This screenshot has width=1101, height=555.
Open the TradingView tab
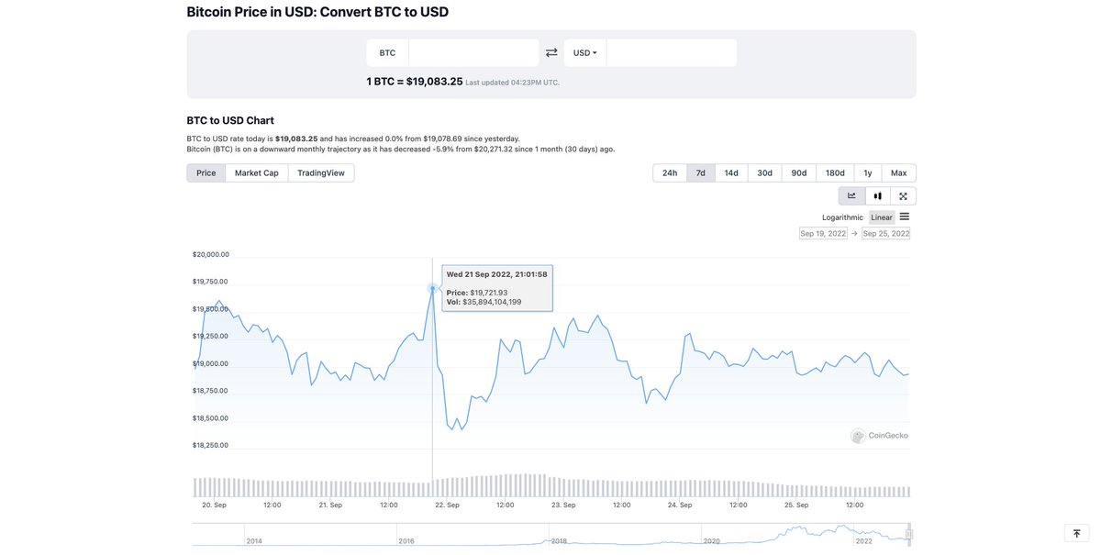[x=321, y=172]
